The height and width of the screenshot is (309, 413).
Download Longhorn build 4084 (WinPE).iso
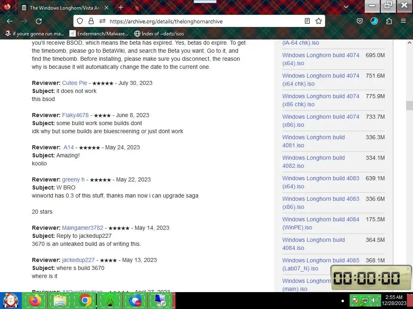321,223
